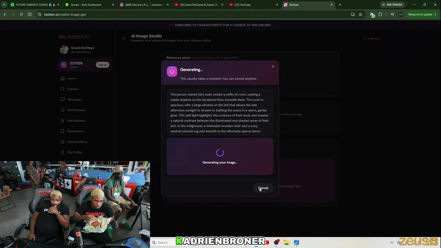
Task: Go back in browser history
Action: (x=5, y=14)
